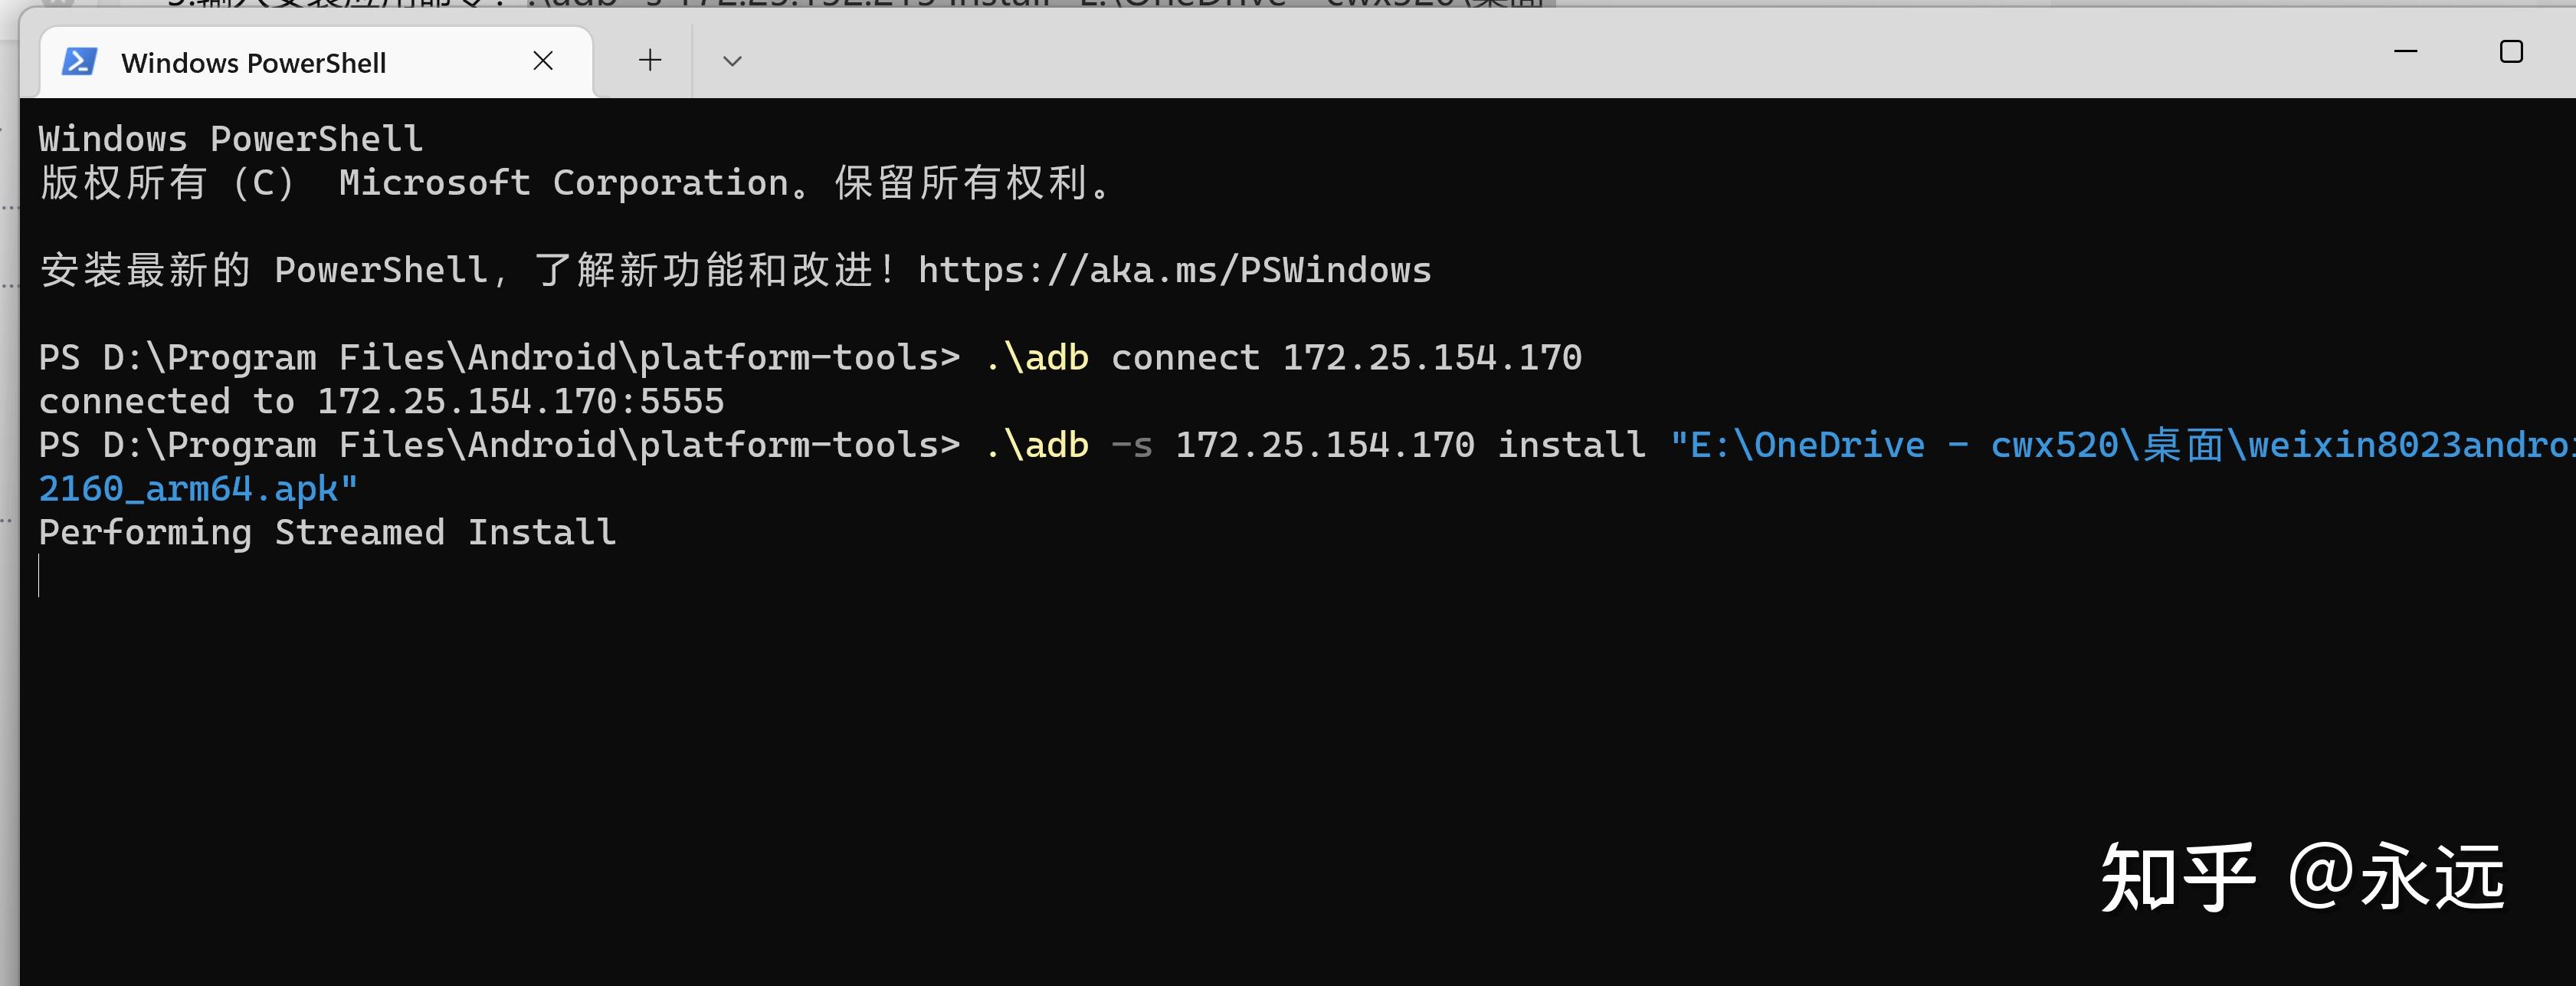Click the word install in the adb command
Screen dimensions: 2576x986
tap(1571, 445)
